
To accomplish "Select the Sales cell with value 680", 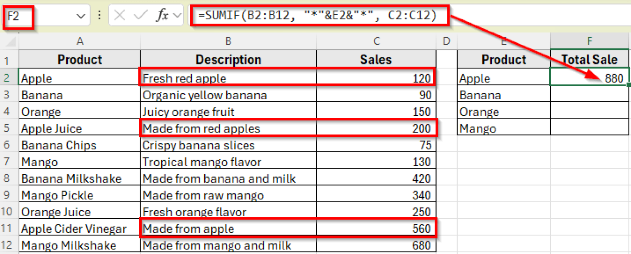I will (x=376, y=245).
